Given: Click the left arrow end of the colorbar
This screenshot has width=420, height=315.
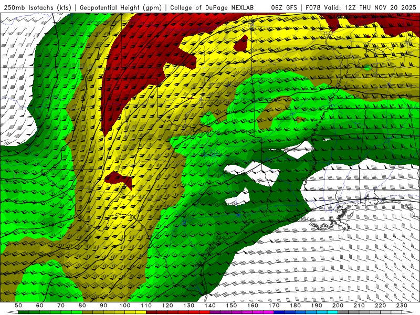Looking at the screenshot, I should point(13,312).
